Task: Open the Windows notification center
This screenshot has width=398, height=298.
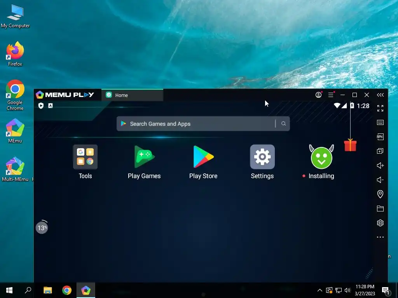Action: [x=386, y=290]
